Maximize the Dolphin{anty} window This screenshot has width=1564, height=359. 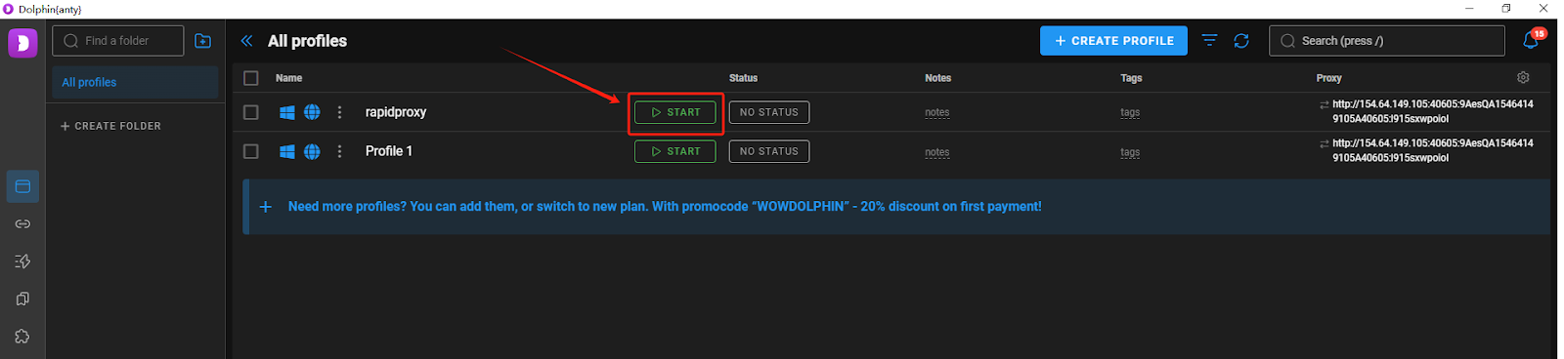[1506, 9]
